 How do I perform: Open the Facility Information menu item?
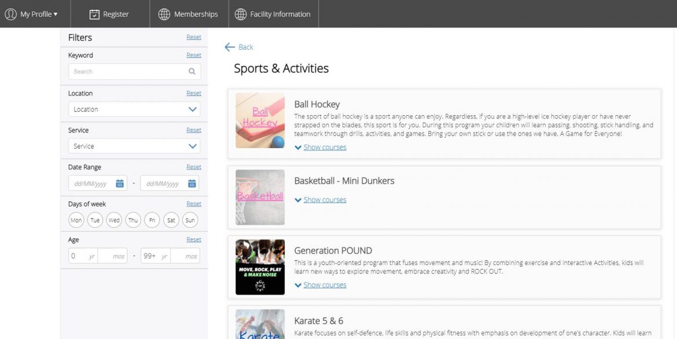(280, 14)
